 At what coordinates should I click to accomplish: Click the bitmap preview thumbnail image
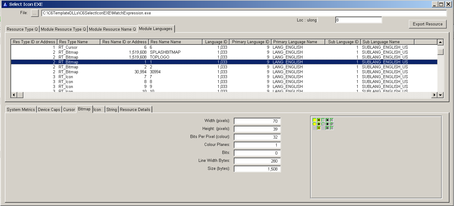point(323,124)
